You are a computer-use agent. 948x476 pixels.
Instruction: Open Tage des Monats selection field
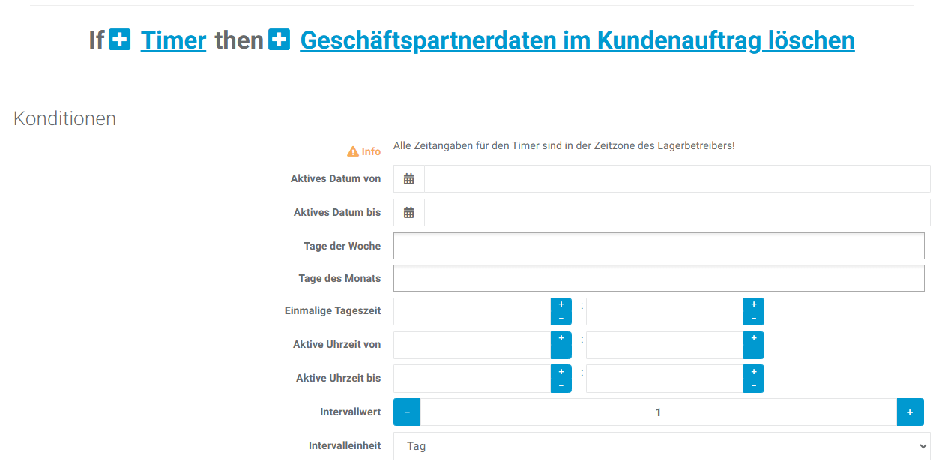pyautogui.click(x=658, y=278)
